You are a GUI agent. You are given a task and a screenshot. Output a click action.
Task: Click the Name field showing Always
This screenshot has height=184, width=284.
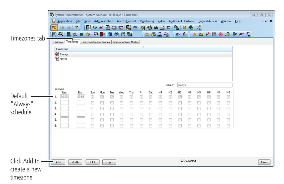(205, 85)
